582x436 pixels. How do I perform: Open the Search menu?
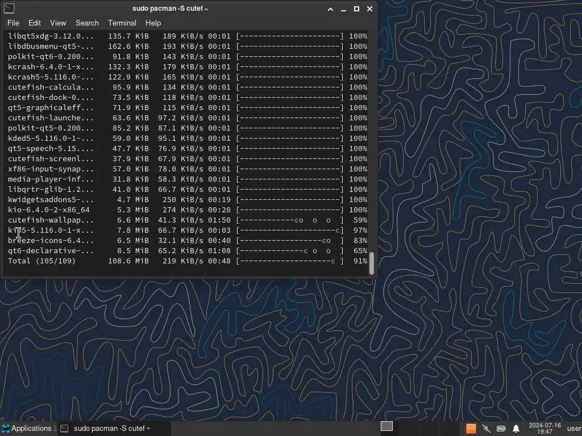click(x=87, y=23)
